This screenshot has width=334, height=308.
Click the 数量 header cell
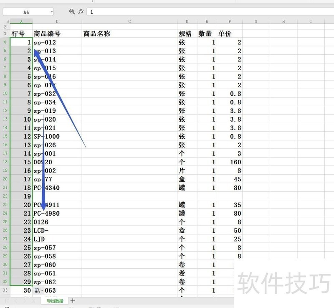click(207, 34)
